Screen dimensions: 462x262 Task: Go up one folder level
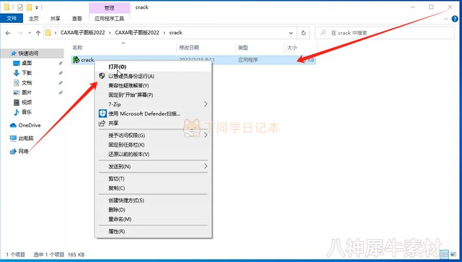38,33
